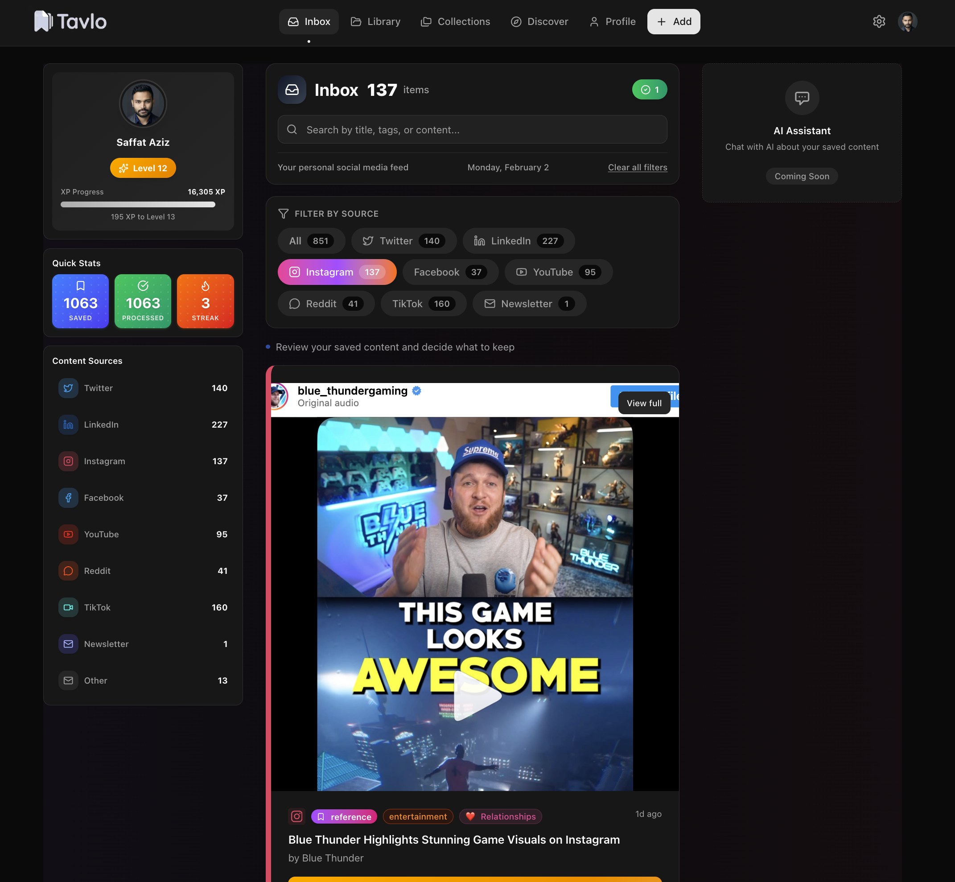Enable the Facebook 37 filter
This screenshot has width=955, height=882.
coord(450,272)
